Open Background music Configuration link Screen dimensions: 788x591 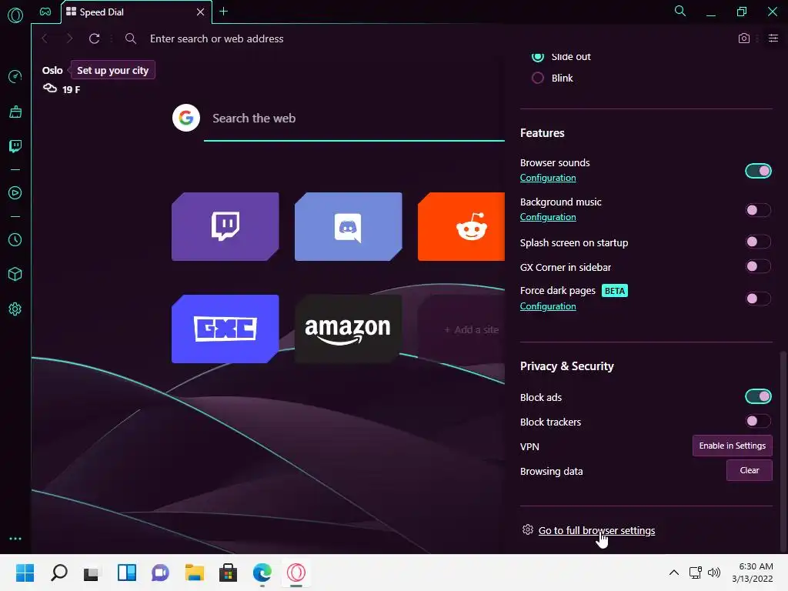(x=548, y=217)
